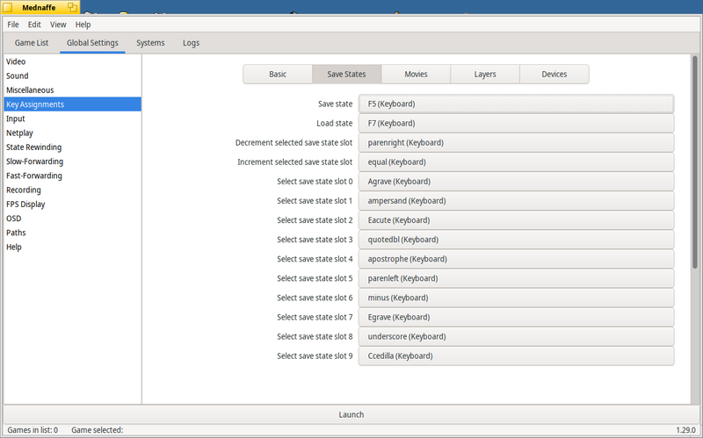Select State Rewinding in the sidebar

(33, 147)
